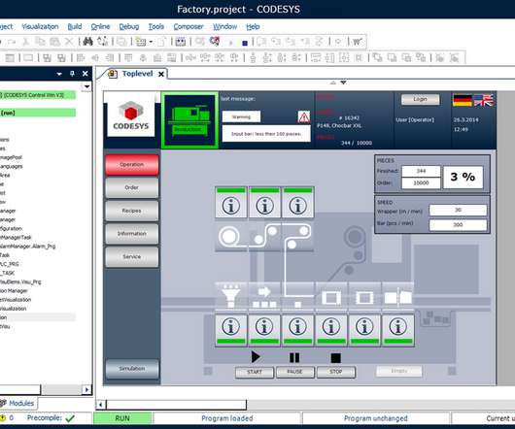The image size is (515, 429).
Task: Click left scroll arrow of editor scrollbar
Action: [100, 405]
